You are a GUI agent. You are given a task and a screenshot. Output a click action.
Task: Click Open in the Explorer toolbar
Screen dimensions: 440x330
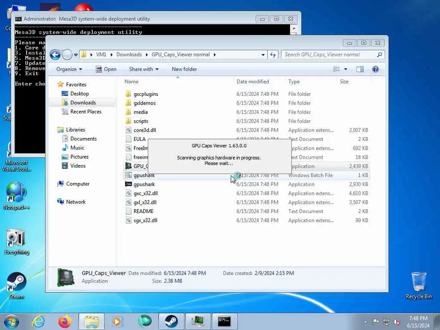click(x=106, y=69)
